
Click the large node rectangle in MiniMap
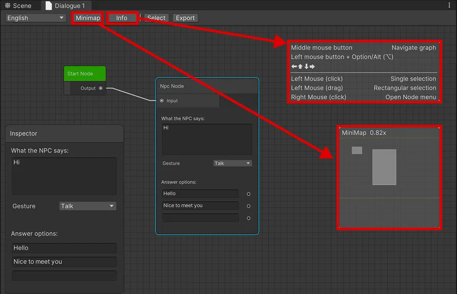pos(384,167)
